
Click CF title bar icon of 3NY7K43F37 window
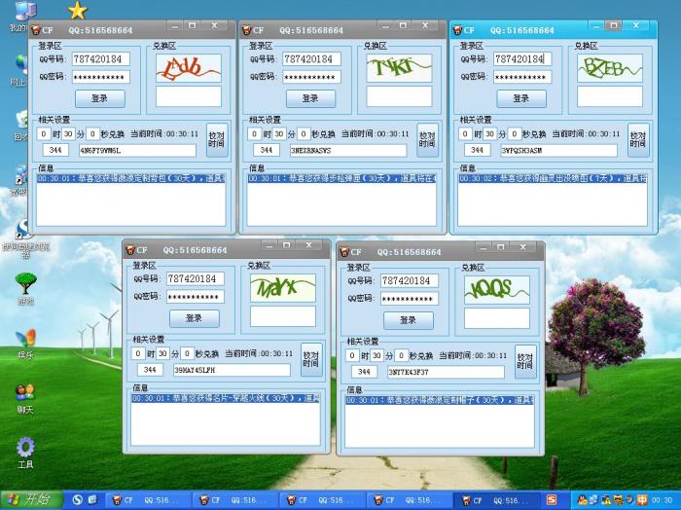(344, 252)
